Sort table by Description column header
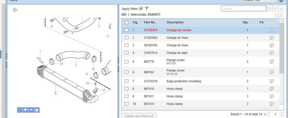This screenshot has height=118, width=288. click(175, 22)
